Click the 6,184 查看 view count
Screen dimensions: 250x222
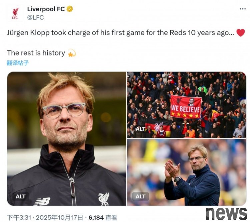pyautogui.click(x=103, y=218)
